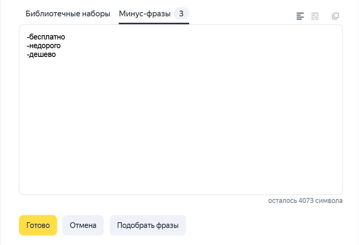Click right after the word -бесплатно

[x=66, y=37]
